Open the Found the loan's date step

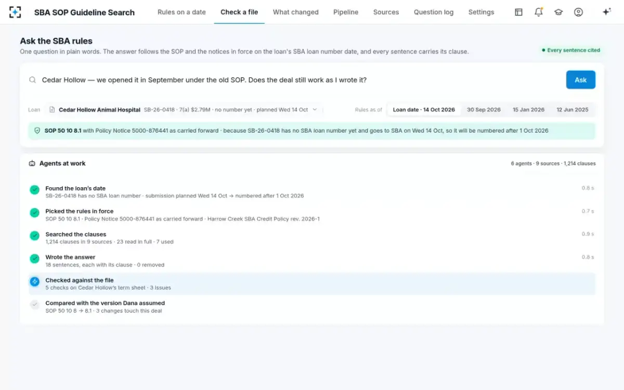[312, 192]
